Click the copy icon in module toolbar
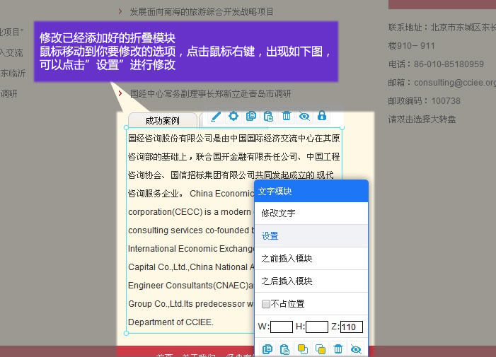This screenshot has height=357, width=496. point(251,116)
